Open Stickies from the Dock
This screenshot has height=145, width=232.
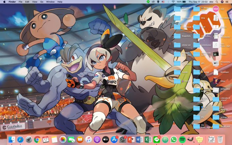199,140
